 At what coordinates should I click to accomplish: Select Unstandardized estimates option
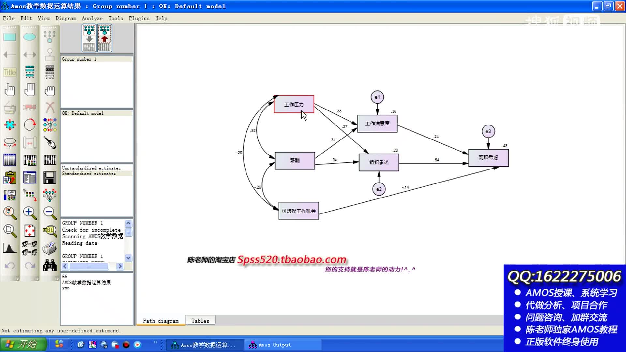tap(91, 168)
